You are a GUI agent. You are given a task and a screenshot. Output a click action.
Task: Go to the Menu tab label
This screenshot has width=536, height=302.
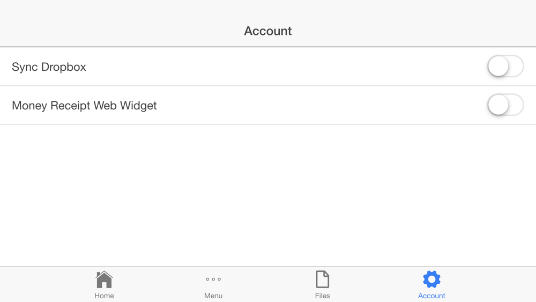(213, 296)
